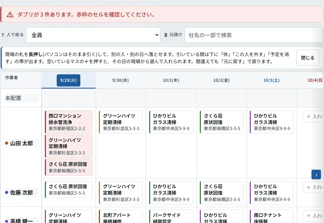Click 山田's グリーンハイツ card on 9/30
Screen dimensions: 324x223
click(121, 122)
